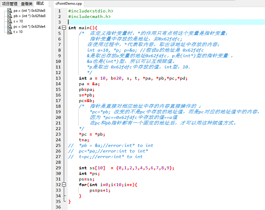The width and height of the screenshot is (265, 210).
Task: Click comment line starting 因为 *pc==0x62fdfc
Action: [x=134, y=117]
